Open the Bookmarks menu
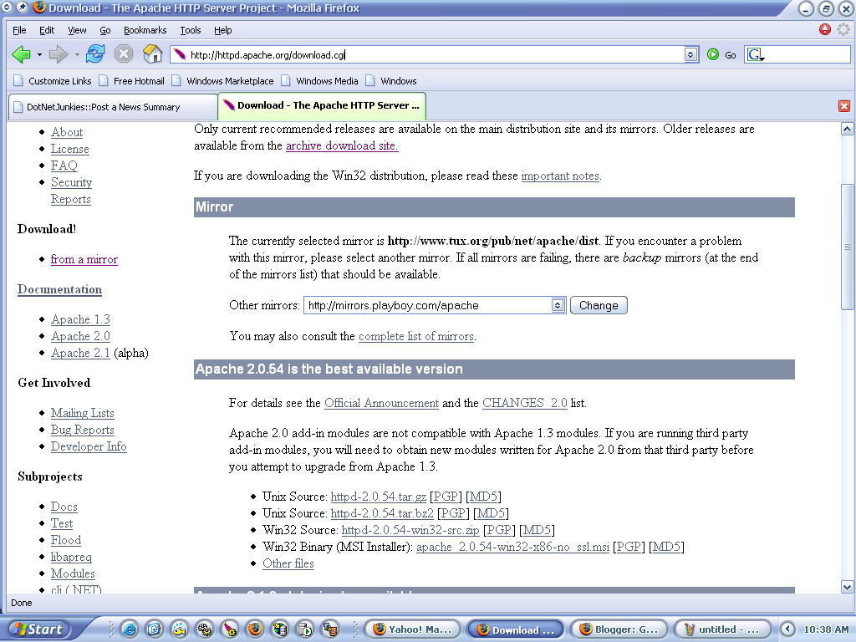This screenshot has width=856, height=642. pyautogui.click(x=145, y=30)
